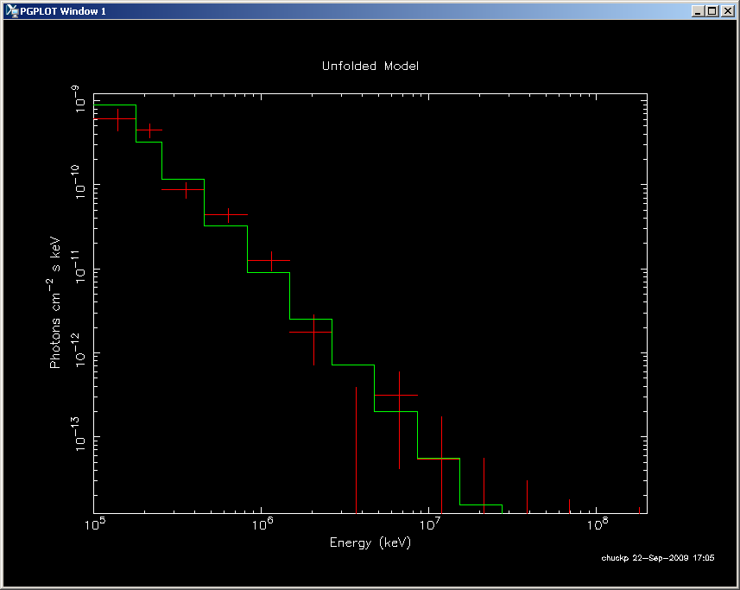Maximize the PGPLOT Window 1
This screenshot has width=740, height=590.
(x=712, y=11)
